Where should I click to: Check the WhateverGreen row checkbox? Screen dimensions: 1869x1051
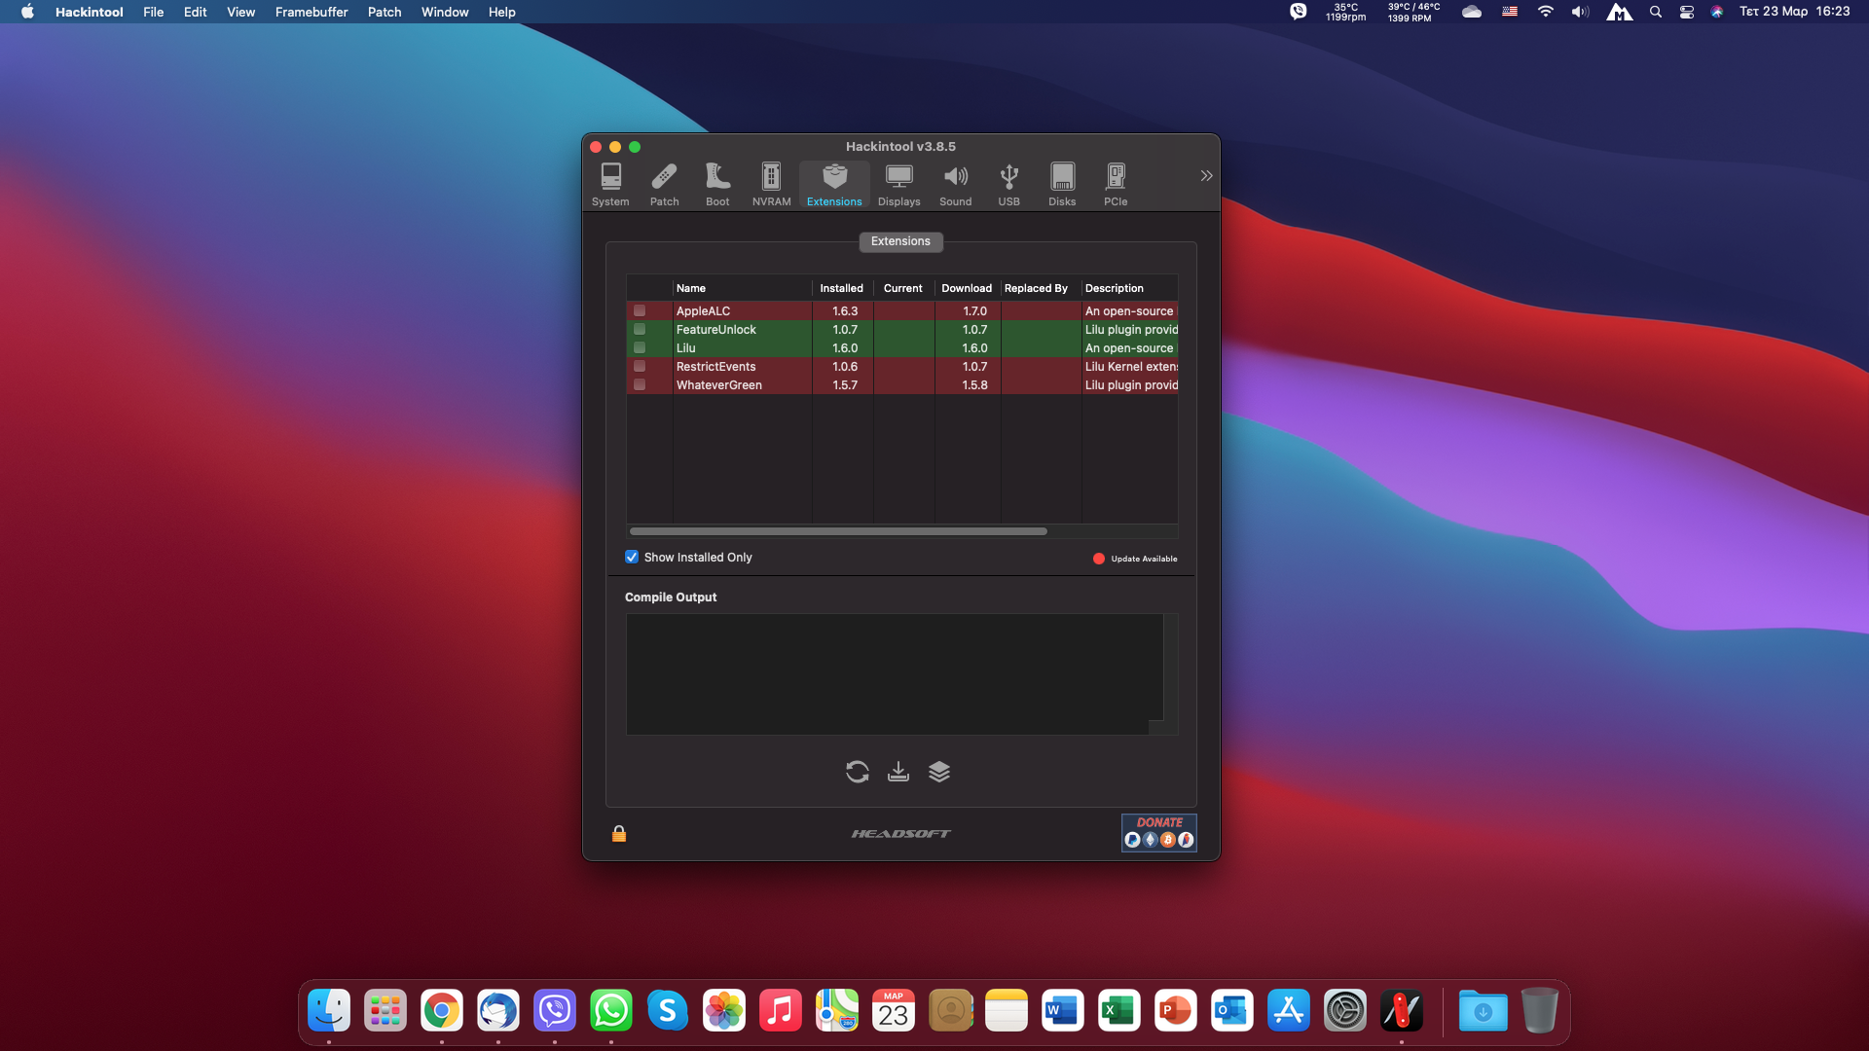[x=640, y=385]
